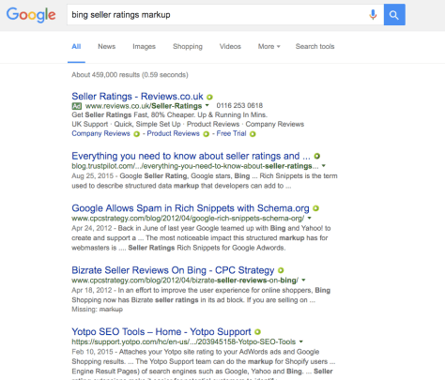
Task: Open Everything you need to know about seller ratings
Action: click(x=191, y=156)
